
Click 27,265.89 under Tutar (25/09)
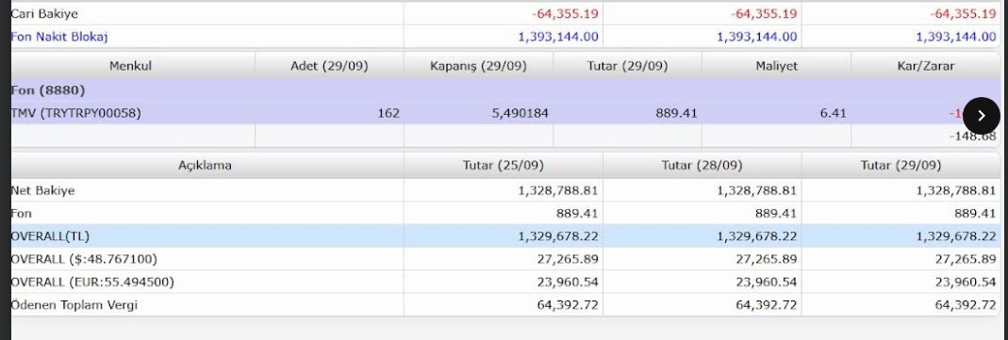568,259
